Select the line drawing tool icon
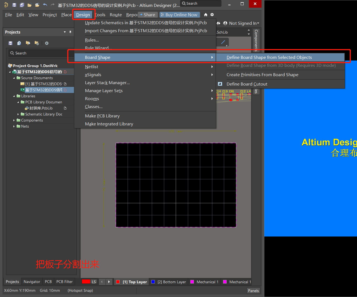The width and height of the screenshot is (357, 297). pyautogui.click(x=223, y=42)
